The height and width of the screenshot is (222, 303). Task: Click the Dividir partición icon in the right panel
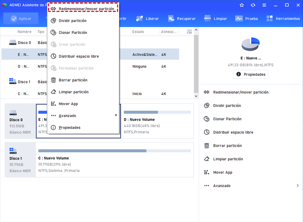point(207,105)
